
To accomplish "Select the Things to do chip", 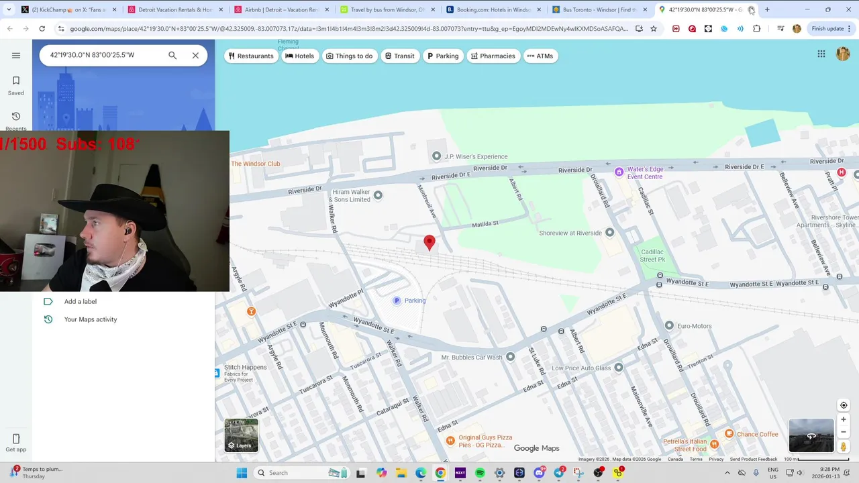I will click(x=349, y=56).
